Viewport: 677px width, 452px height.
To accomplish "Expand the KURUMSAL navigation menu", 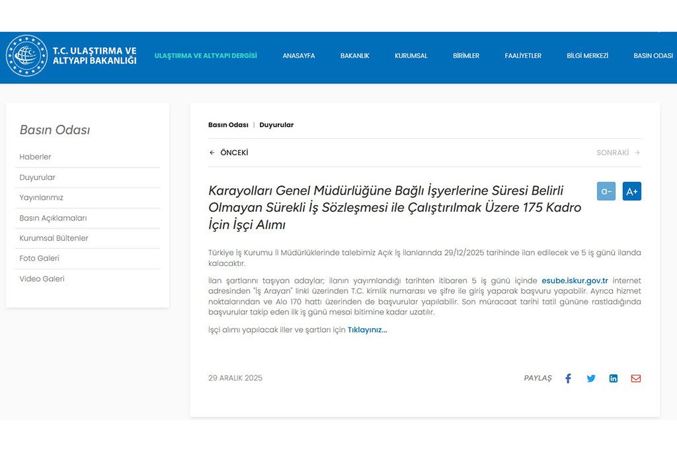I will (x=411, y=56).
